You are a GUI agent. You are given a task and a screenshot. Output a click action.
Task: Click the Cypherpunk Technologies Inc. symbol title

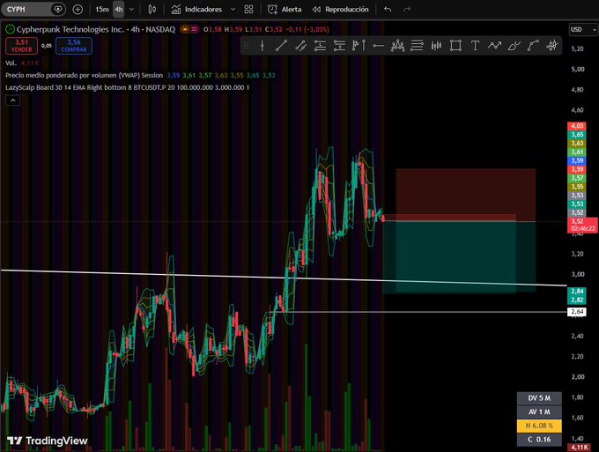tap(96, 29)
